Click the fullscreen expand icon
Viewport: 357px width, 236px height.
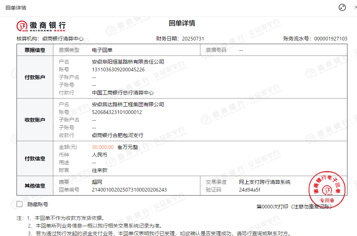click(342, 7)
